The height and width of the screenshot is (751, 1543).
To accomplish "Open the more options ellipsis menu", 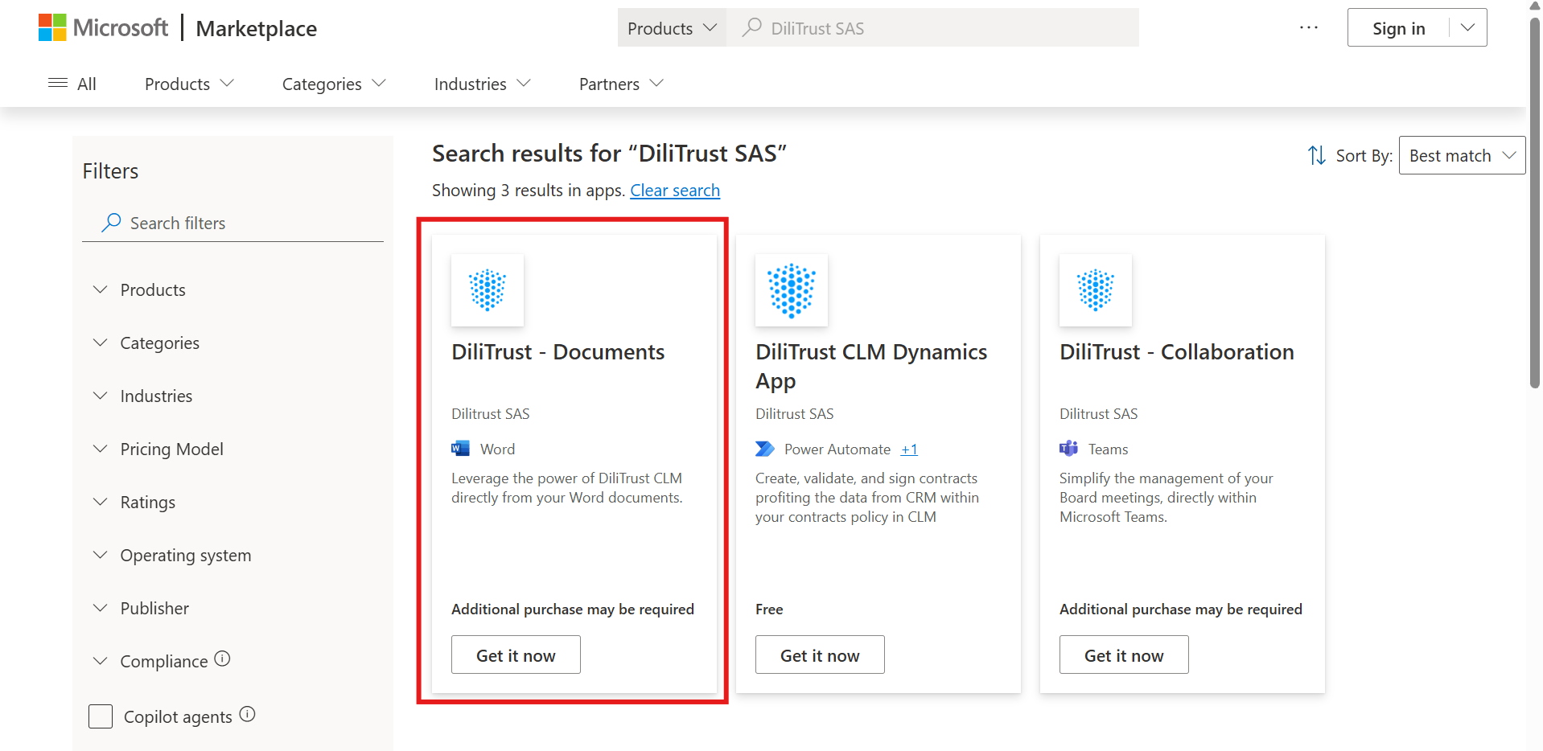I will point(1309,27).
